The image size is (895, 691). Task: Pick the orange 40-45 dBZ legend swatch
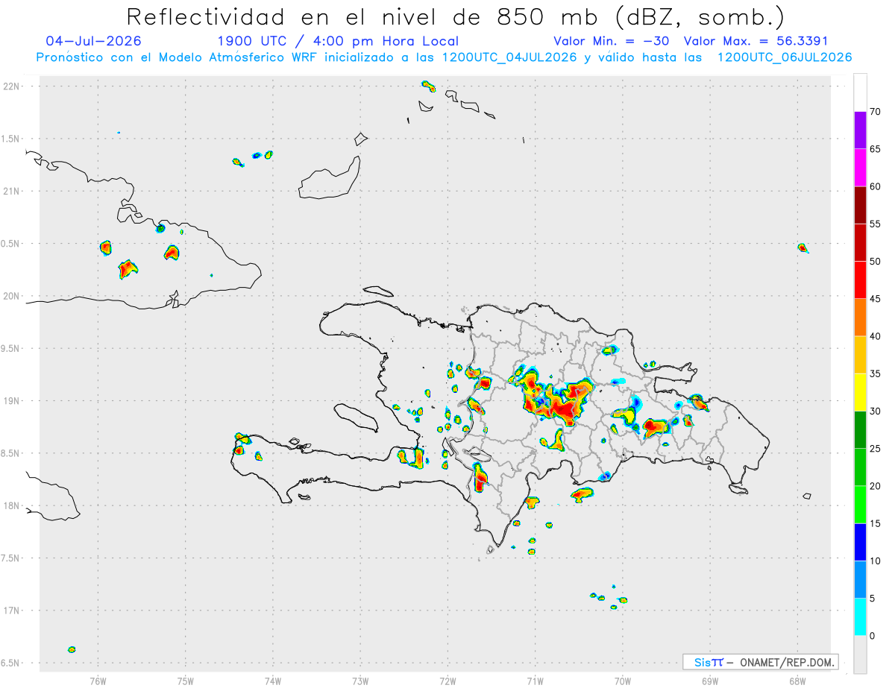860,317
